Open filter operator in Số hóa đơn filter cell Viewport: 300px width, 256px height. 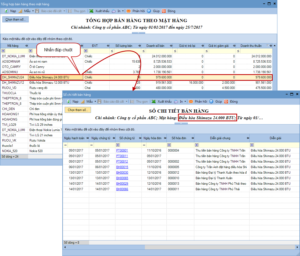(170, 145)
